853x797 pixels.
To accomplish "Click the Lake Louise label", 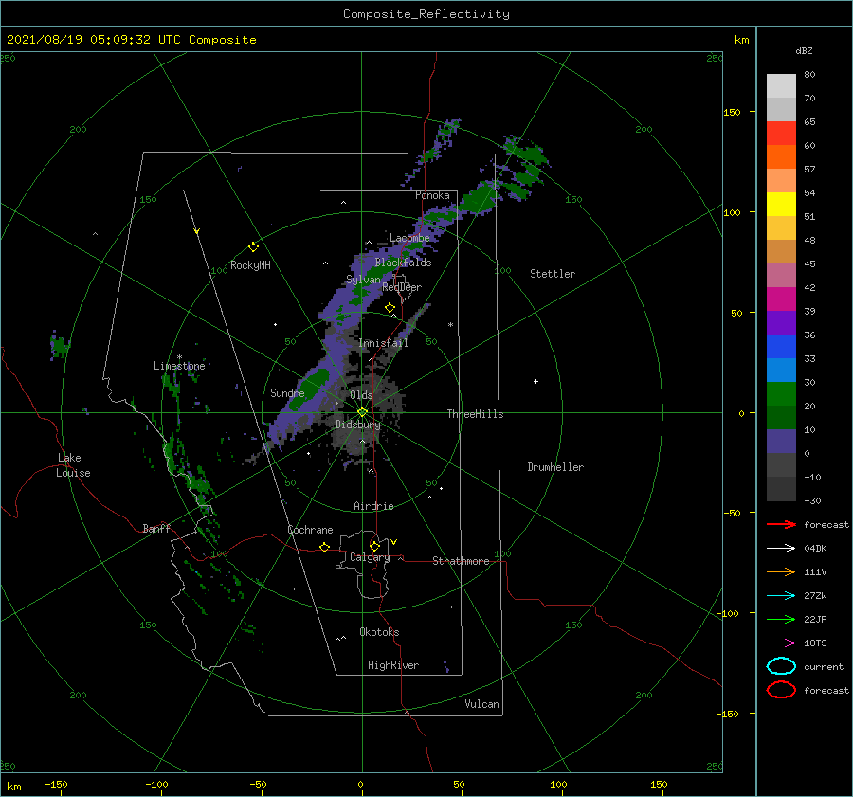I will coord(73,465).
